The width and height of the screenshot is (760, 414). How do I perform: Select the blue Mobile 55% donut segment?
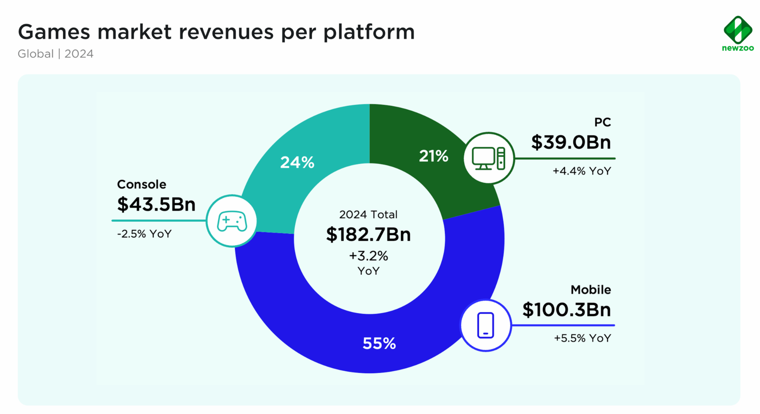379,343
